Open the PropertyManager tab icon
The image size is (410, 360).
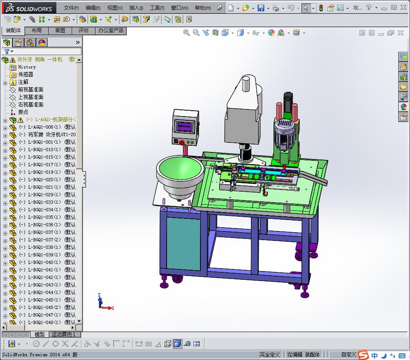pyautogui.click(x=18, y=42)
